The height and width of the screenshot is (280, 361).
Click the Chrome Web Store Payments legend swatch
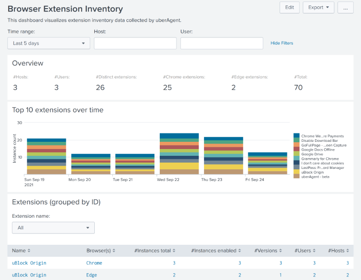pyautogui.click(x=296, y=135)
